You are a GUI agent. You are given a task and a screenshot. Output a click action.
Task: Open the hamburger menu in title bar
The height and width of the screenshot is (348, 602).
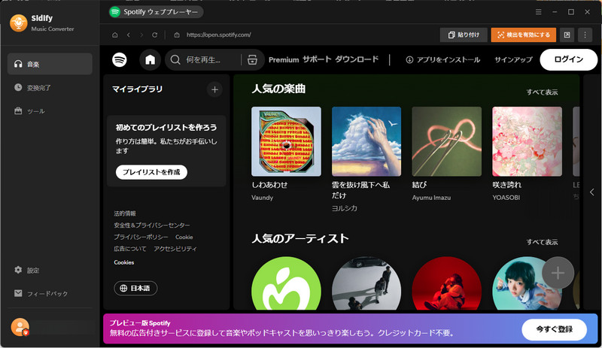pyautogui.click(x=539, y=12)
